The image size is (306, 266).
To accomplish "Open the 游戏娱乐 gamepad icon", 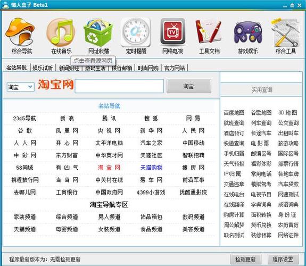I will click(x=248, y=32).
